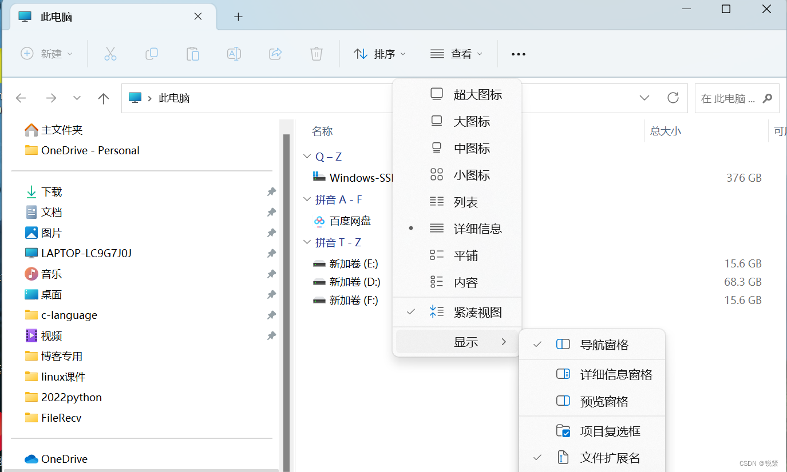Unpin 下载 using its pin icon
Image resolution: width=787 pixels, height=472 pixels.
point(271,192)
